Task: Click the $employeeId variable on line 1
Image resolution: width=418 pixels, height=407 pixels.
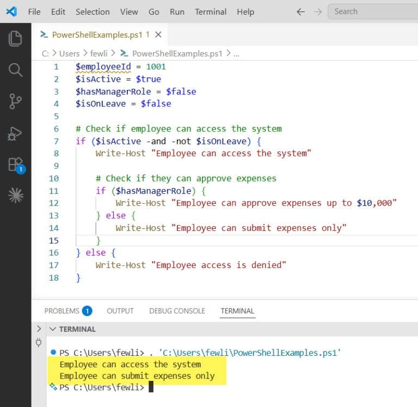Action: click(x=103, y=66)
